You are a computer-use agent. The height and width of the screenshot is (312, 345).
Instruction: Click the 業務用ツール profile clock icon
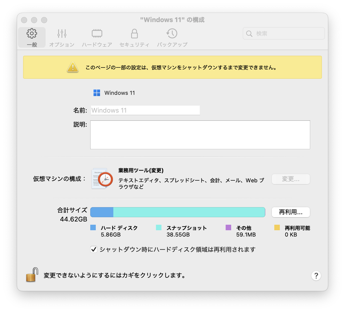tap(103, 179)
